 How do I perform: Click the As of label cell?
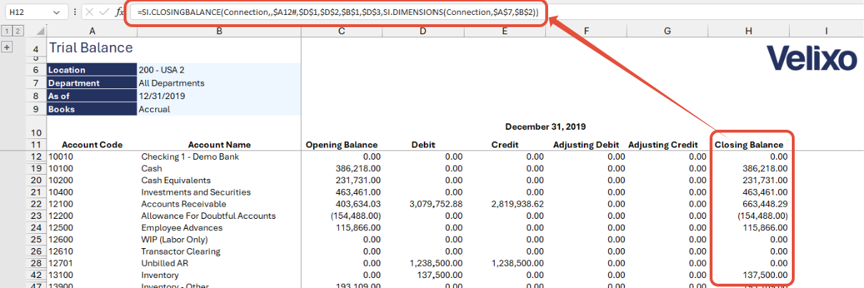(x=92, y=96)
